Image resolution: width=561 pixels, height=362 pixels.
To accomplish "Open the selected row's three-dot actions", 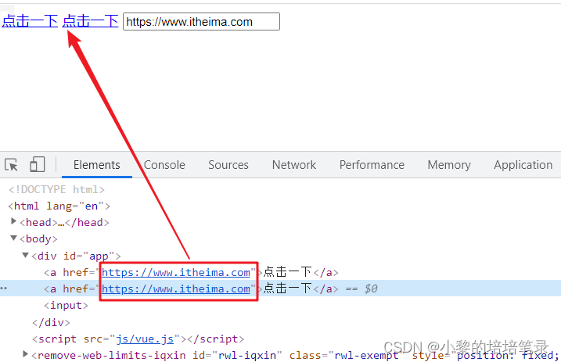I will click(x=4, y=289).
